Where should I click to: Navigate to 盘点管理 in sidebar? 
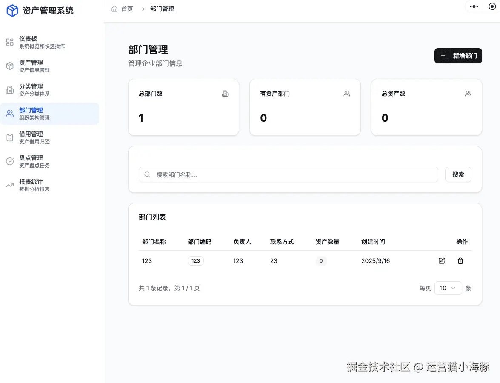pos(49,161)
